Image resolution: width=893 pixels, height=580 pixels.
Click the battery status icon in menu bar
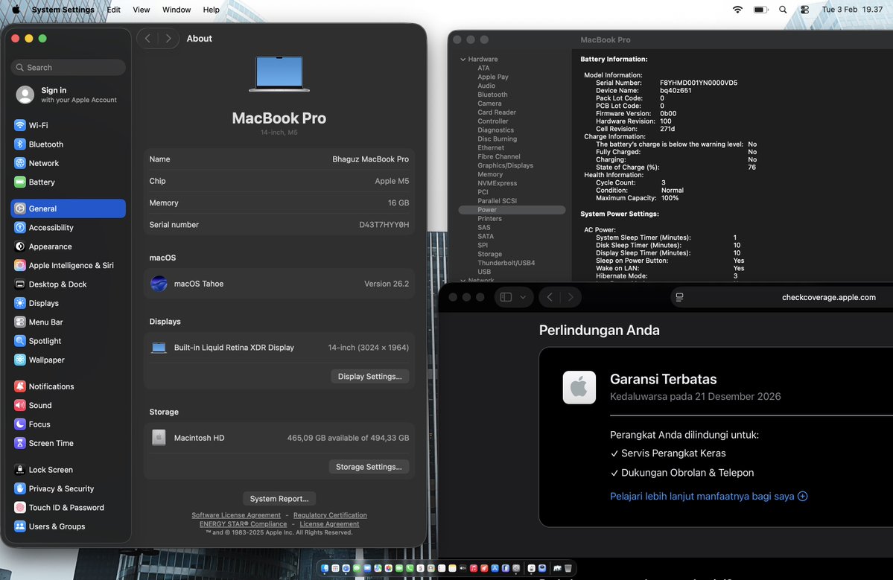tap(761, 10)
